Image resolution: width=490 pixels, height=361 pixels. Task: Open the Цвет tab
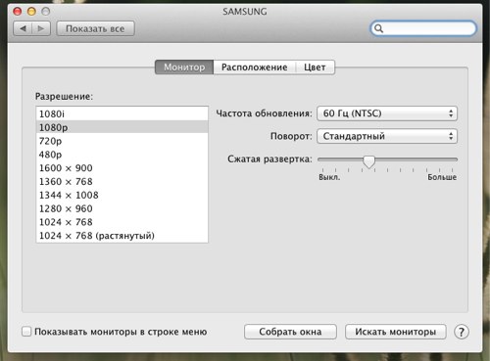point(315,68)
